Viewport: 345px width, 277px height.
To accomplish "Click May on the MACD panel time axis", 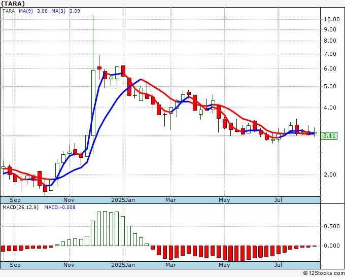I will (x=224, y=265).
